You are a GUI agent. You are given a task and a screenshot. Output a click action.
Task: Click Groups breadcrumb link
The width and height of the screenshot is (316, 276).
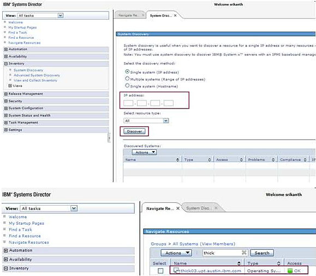click(x=158, y=244)
